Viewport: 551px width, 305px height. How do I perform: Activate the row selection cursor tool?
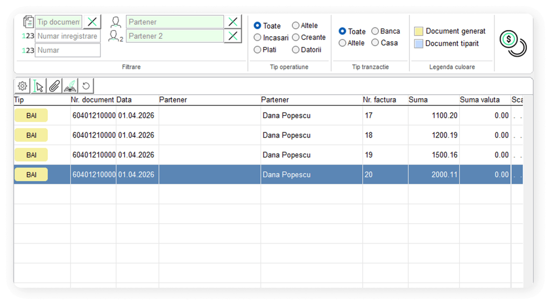pyautogui.click(x=38, y=86)
